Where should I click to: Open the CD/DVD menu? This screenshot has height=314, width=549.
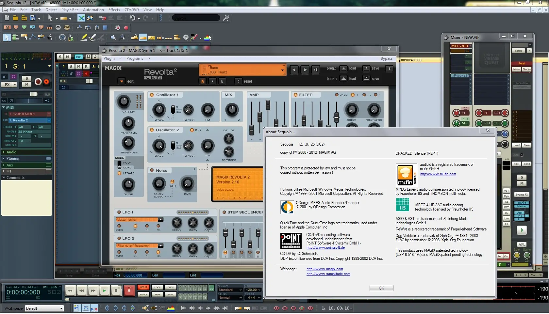(x=132, y=10)
